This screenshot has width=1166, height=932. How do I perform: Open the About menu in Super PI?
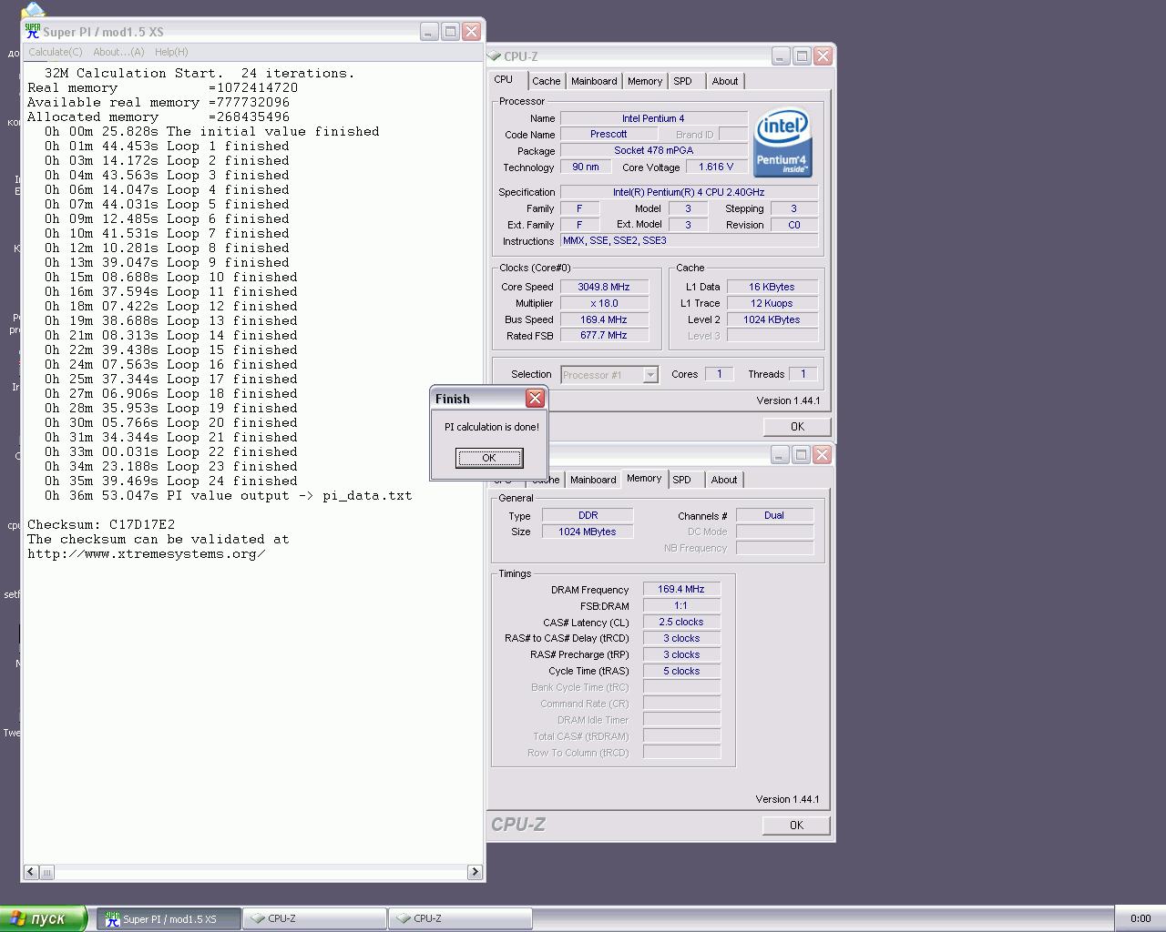(118, 52)
